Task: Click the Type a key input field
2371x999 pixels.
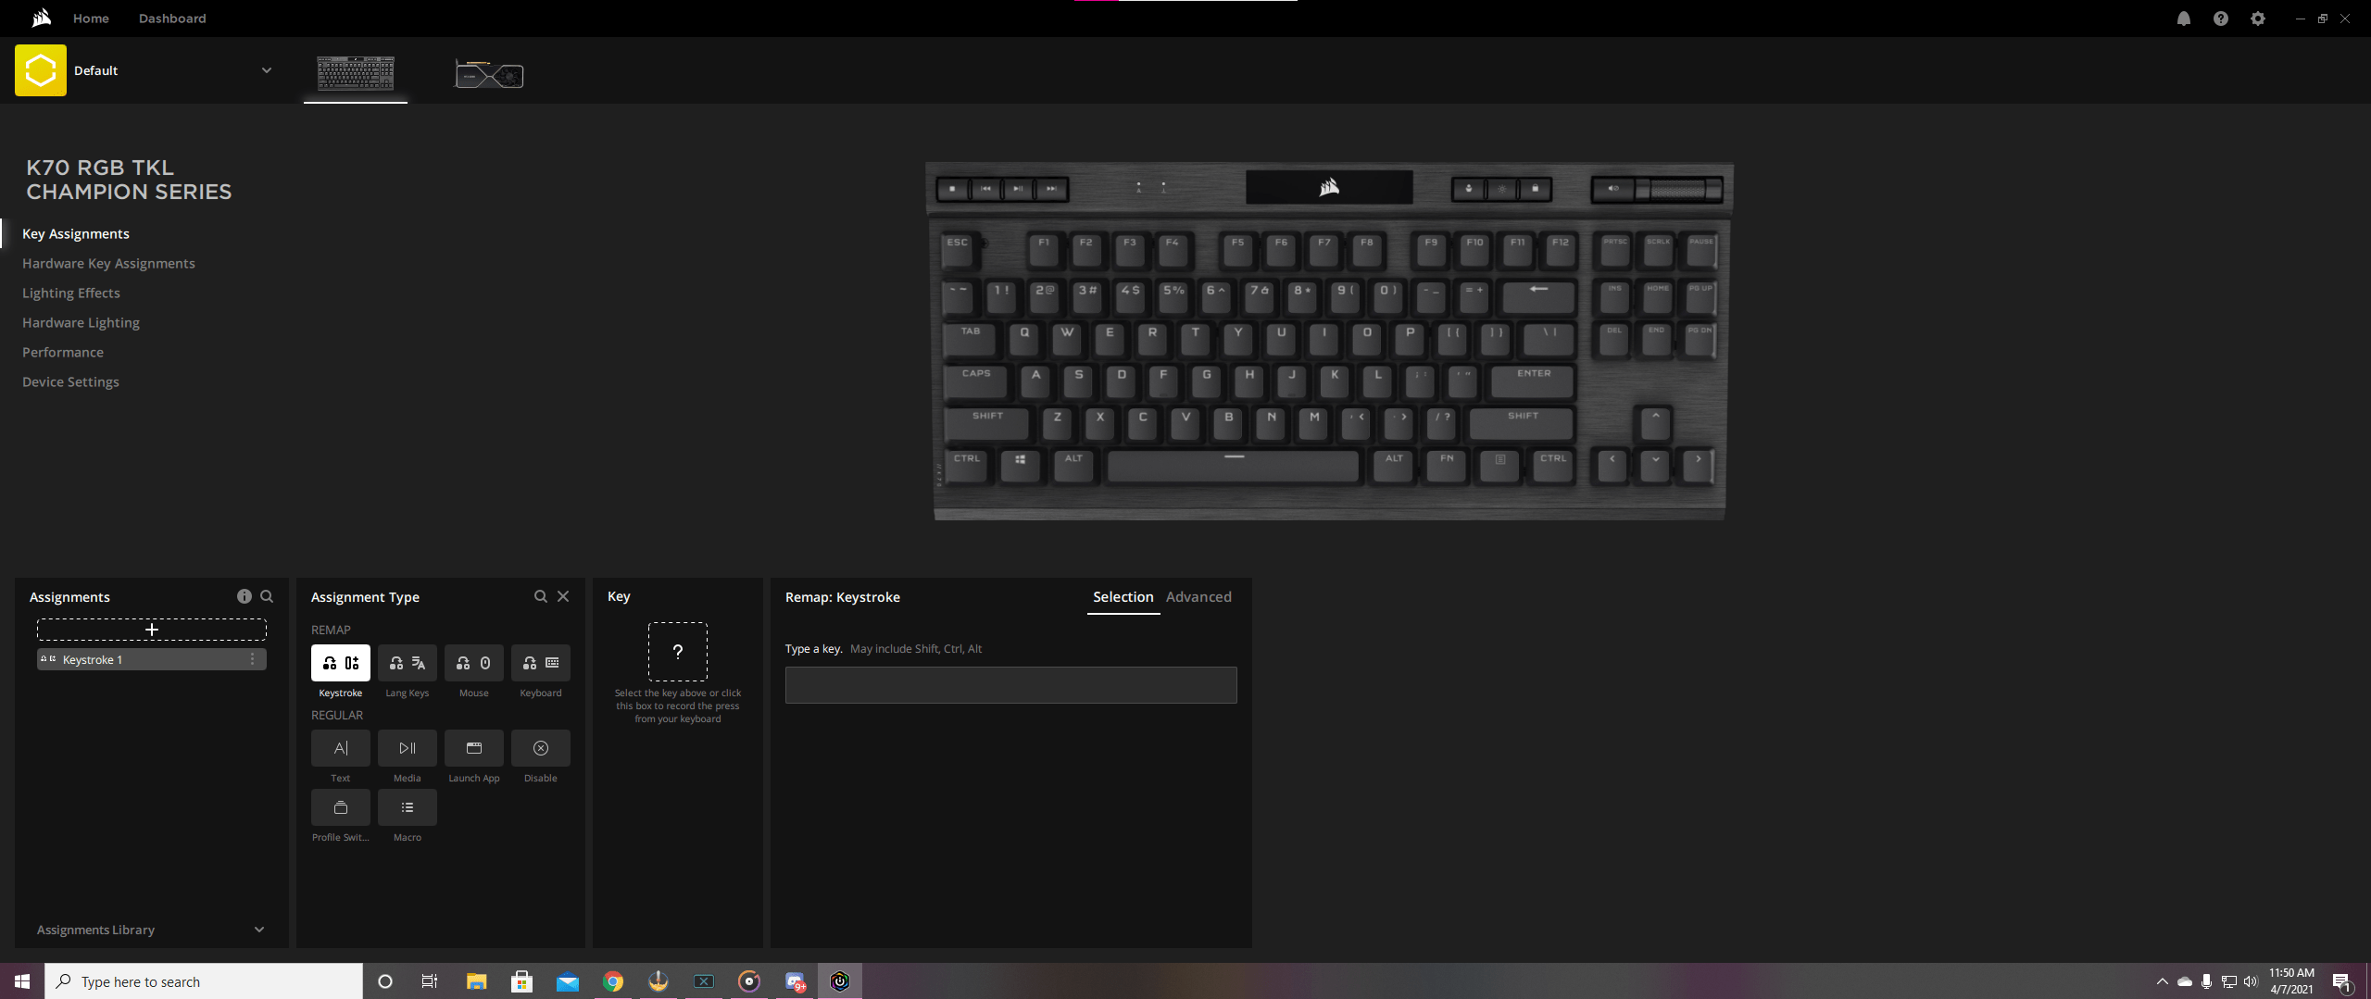Action: point(1010,685)
